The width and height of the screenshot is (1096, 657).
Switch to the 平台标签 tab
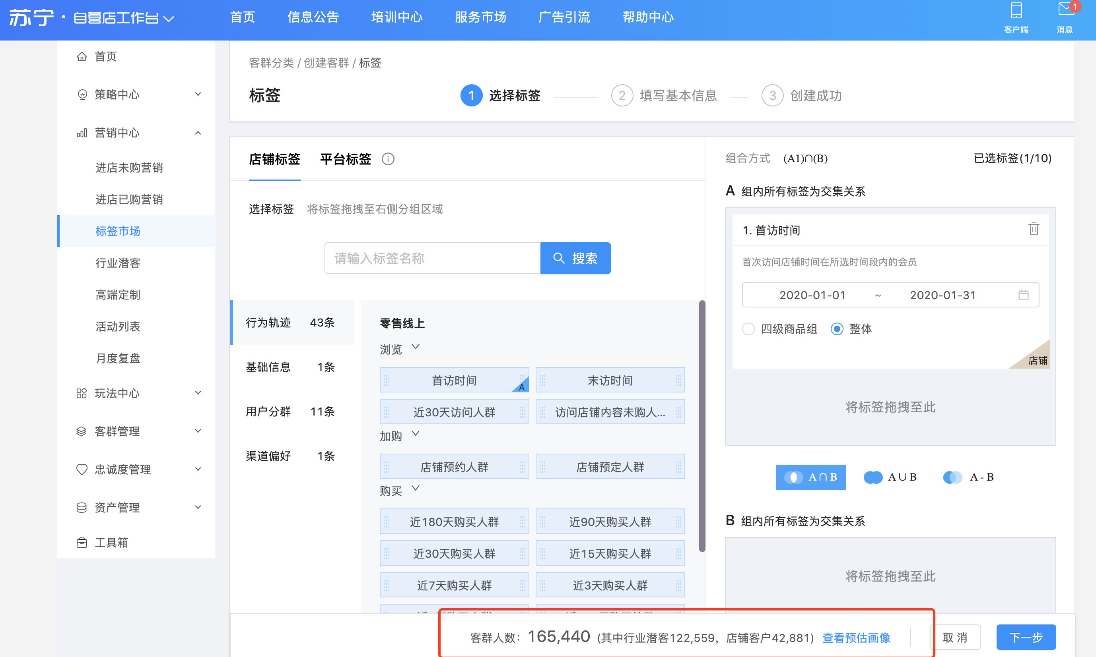click(x=345, y=159)
